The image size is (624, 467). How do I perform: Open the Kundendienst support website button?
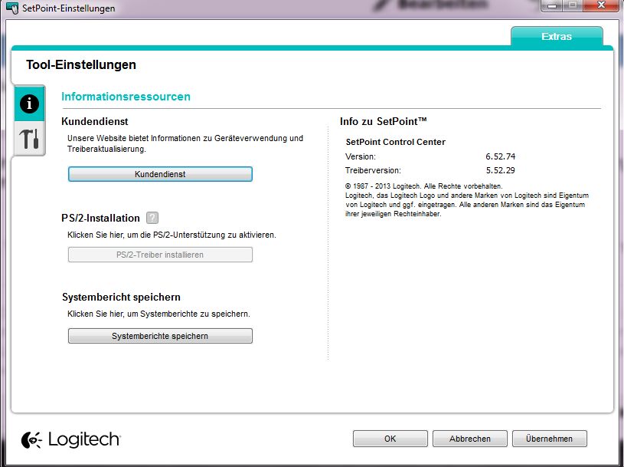(160, 174)
